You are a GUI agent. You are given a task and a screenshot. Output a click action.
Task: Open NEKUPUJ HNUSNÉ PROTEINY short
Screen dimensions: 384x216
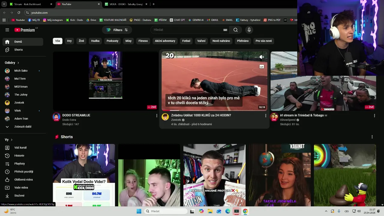[214, 175]
